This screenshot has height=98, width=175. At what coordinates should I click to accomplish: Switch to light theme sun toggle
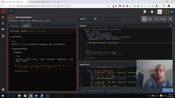150,19
